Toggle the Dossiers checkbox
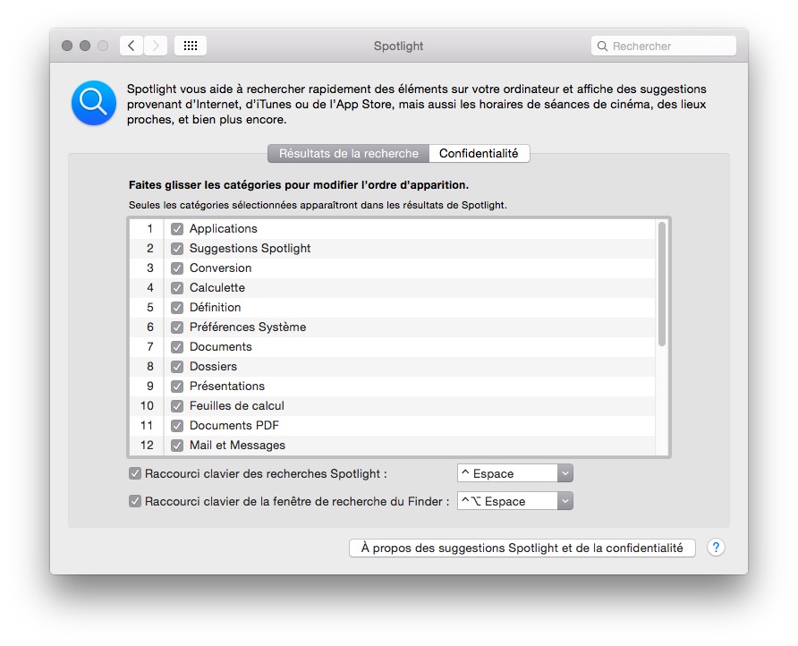This screenshot has width=798, height=646. pos(177,367)
